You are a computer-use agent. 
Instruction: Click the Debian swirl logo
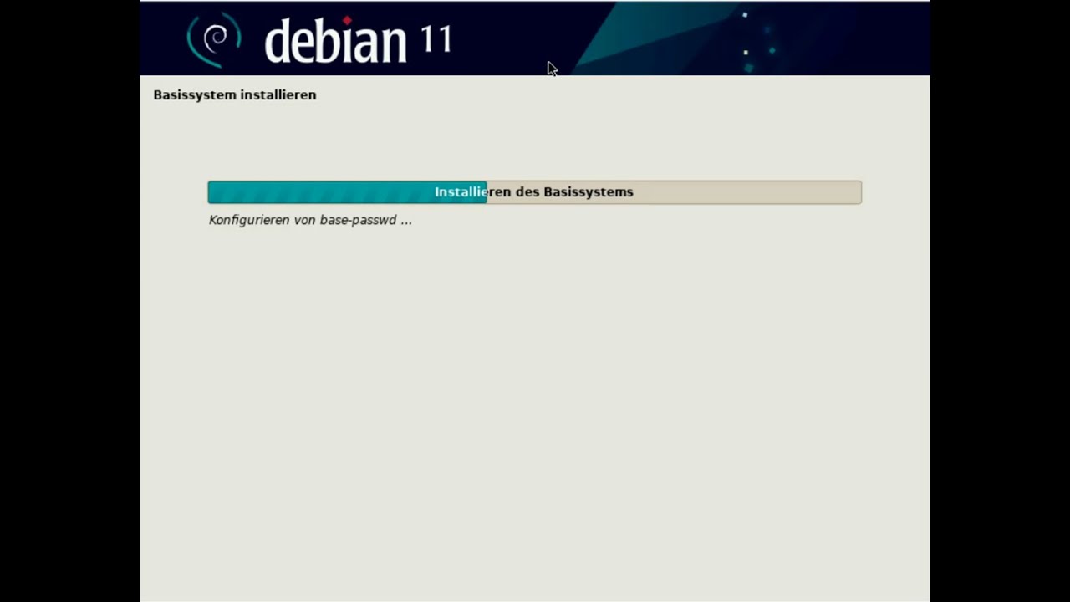[x=214, y=39]
